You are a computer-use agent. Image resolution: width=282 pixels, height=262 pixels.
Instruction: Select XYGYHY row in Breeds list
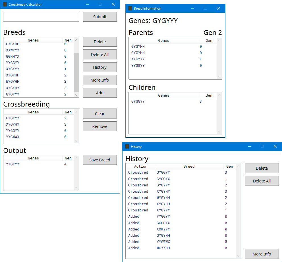click(x=39, y=88)
